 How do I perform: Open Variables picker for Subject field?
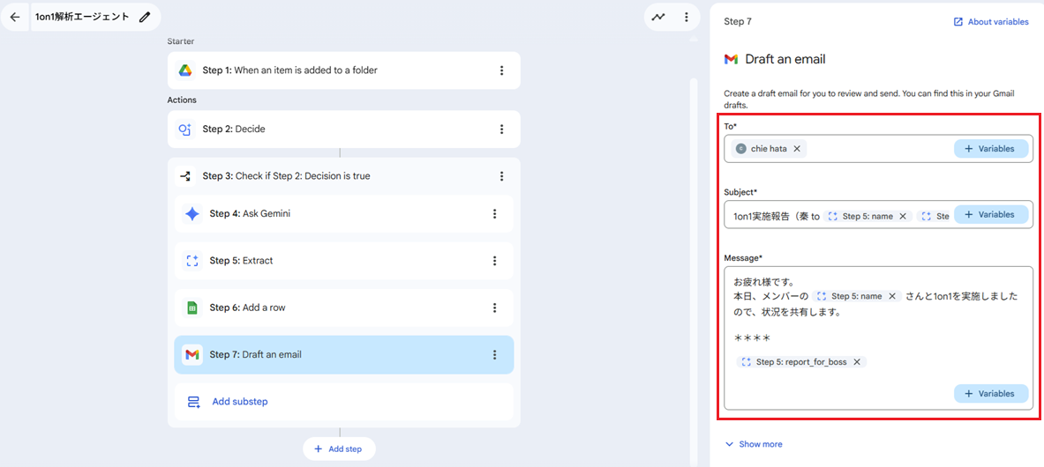(x=990, y=215)
